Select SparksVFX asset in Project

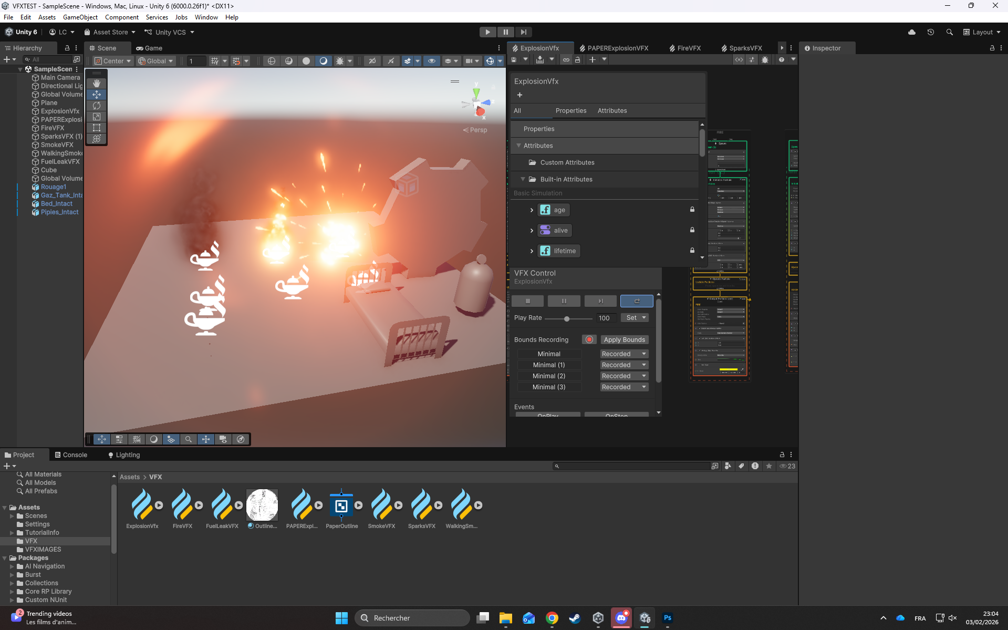tap(422, 509)
